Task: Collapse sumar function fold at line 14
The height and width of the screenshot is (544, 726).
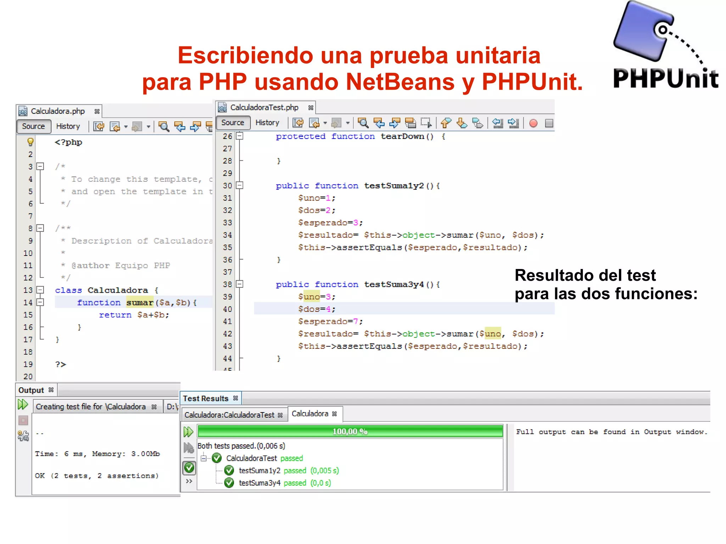Action: [41, 302]
